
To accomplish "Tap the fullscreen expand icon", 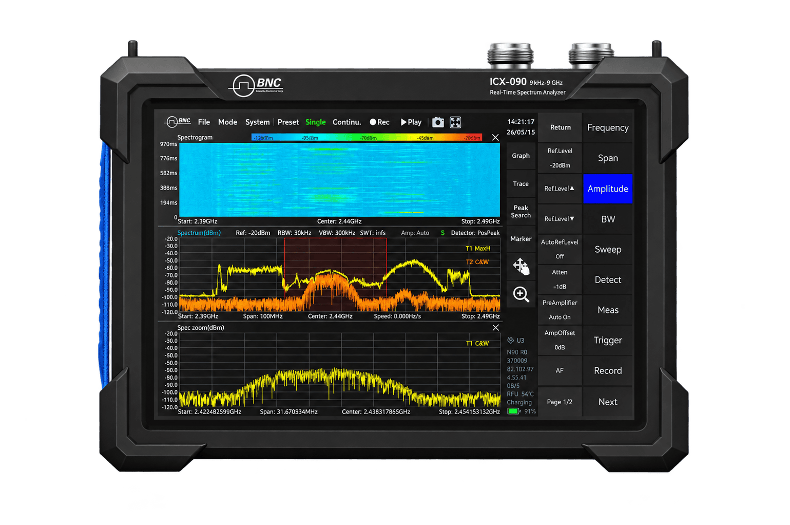I will click(455, 122).
